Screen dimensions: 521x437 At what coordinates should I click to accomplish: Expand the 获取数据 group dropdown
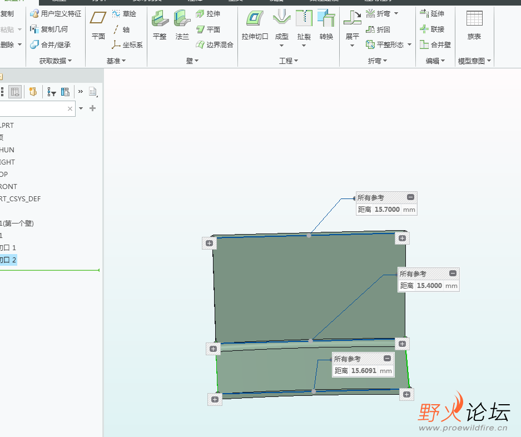coord(56,61)
